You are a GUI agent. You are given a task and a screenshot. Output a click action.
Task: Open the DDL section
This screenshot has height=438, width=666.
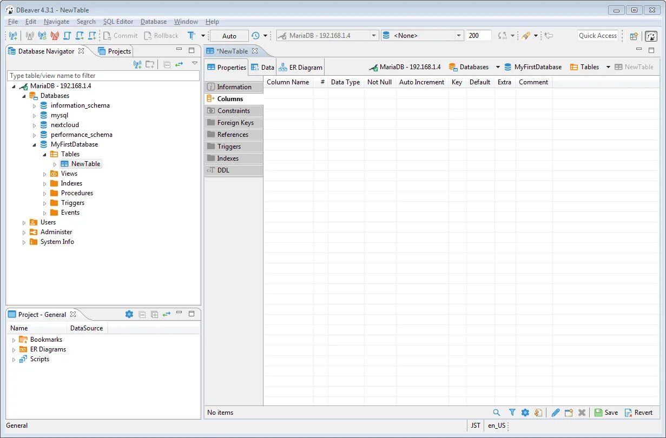click(x=234, y=170)
